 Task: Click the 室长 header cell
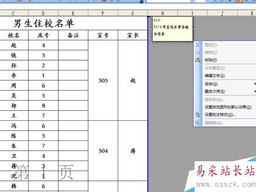(x=133, y=35)
